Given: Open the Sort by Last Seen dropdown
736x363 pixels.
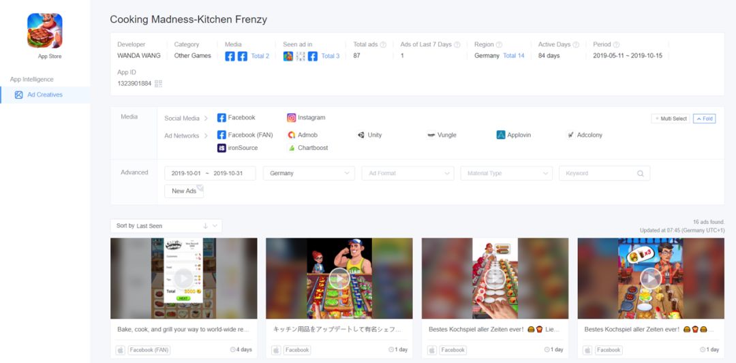Looking at the screenshot, I should point(166,225).
